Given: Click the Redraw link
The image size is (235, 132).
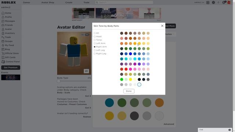Looking at the screenshot, I should pos(87,117).
